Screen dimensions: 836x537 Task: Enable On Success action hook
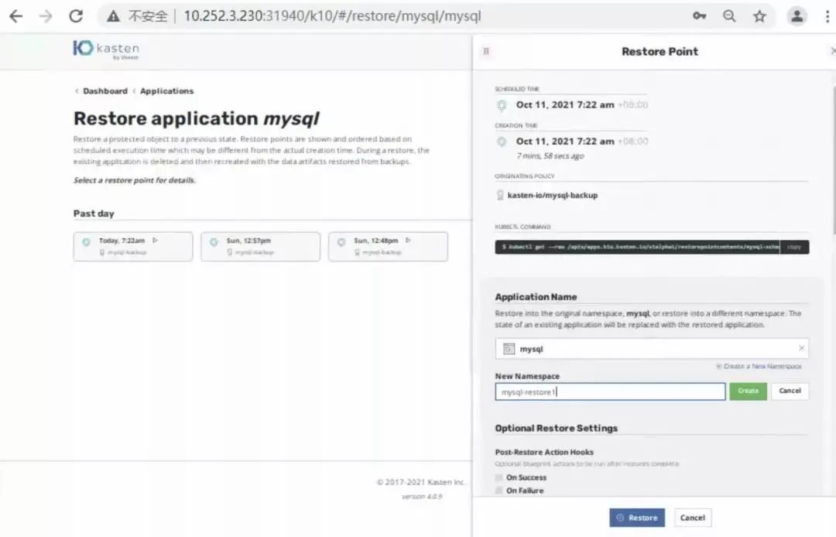coord(499,477)
